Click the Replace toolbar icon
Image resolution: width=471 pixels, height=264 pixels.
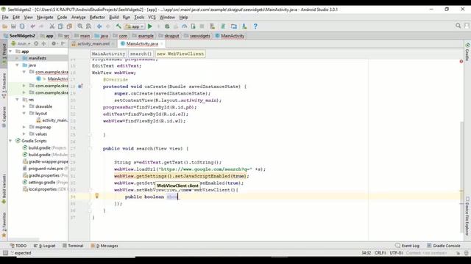[x=88, y=26]
